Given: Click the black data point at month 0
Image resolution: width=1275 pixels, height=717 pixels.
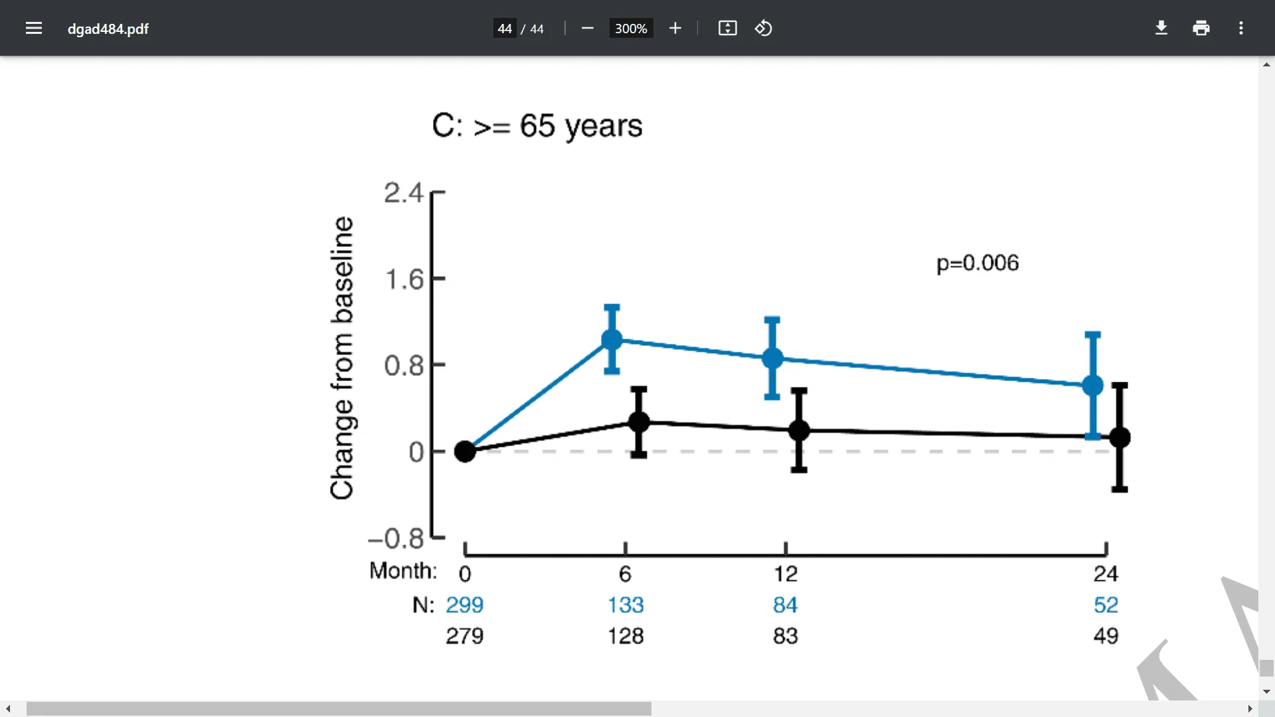Looking at the screenshot, I should point(465,451).
